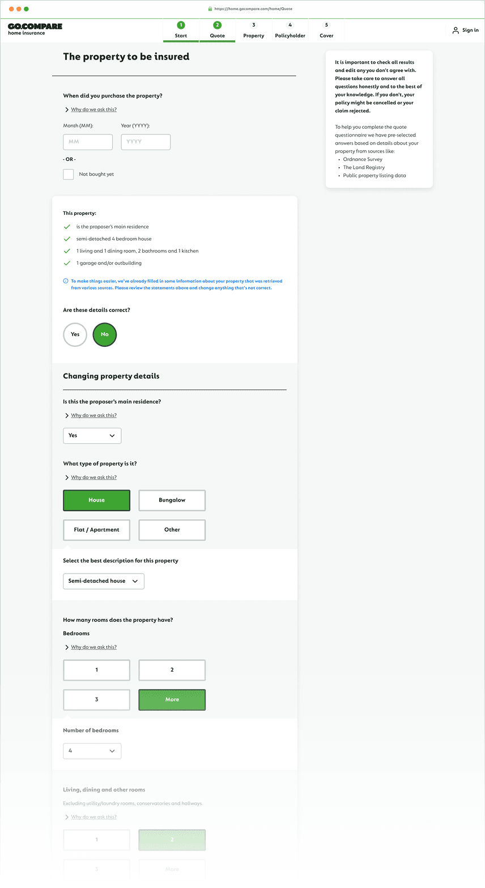Click the GO.COMPARE home insurance logo
This screenshot has height=888, width=485.
(x=34, y=29)
